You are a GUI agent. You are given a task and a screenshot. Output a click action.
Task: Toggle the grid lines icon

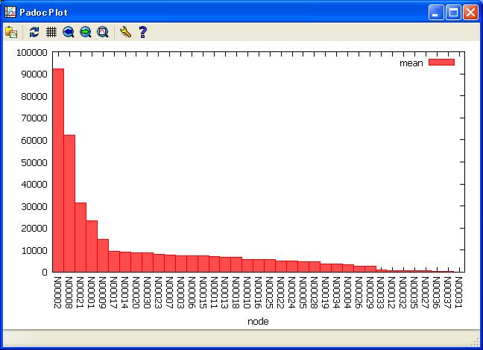pos(51,32)
